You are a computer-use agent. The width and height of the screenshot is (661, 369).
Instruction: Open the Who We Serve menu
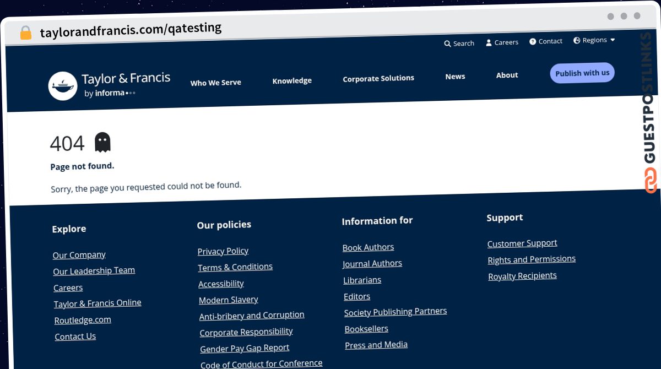(x=216, y=83)
